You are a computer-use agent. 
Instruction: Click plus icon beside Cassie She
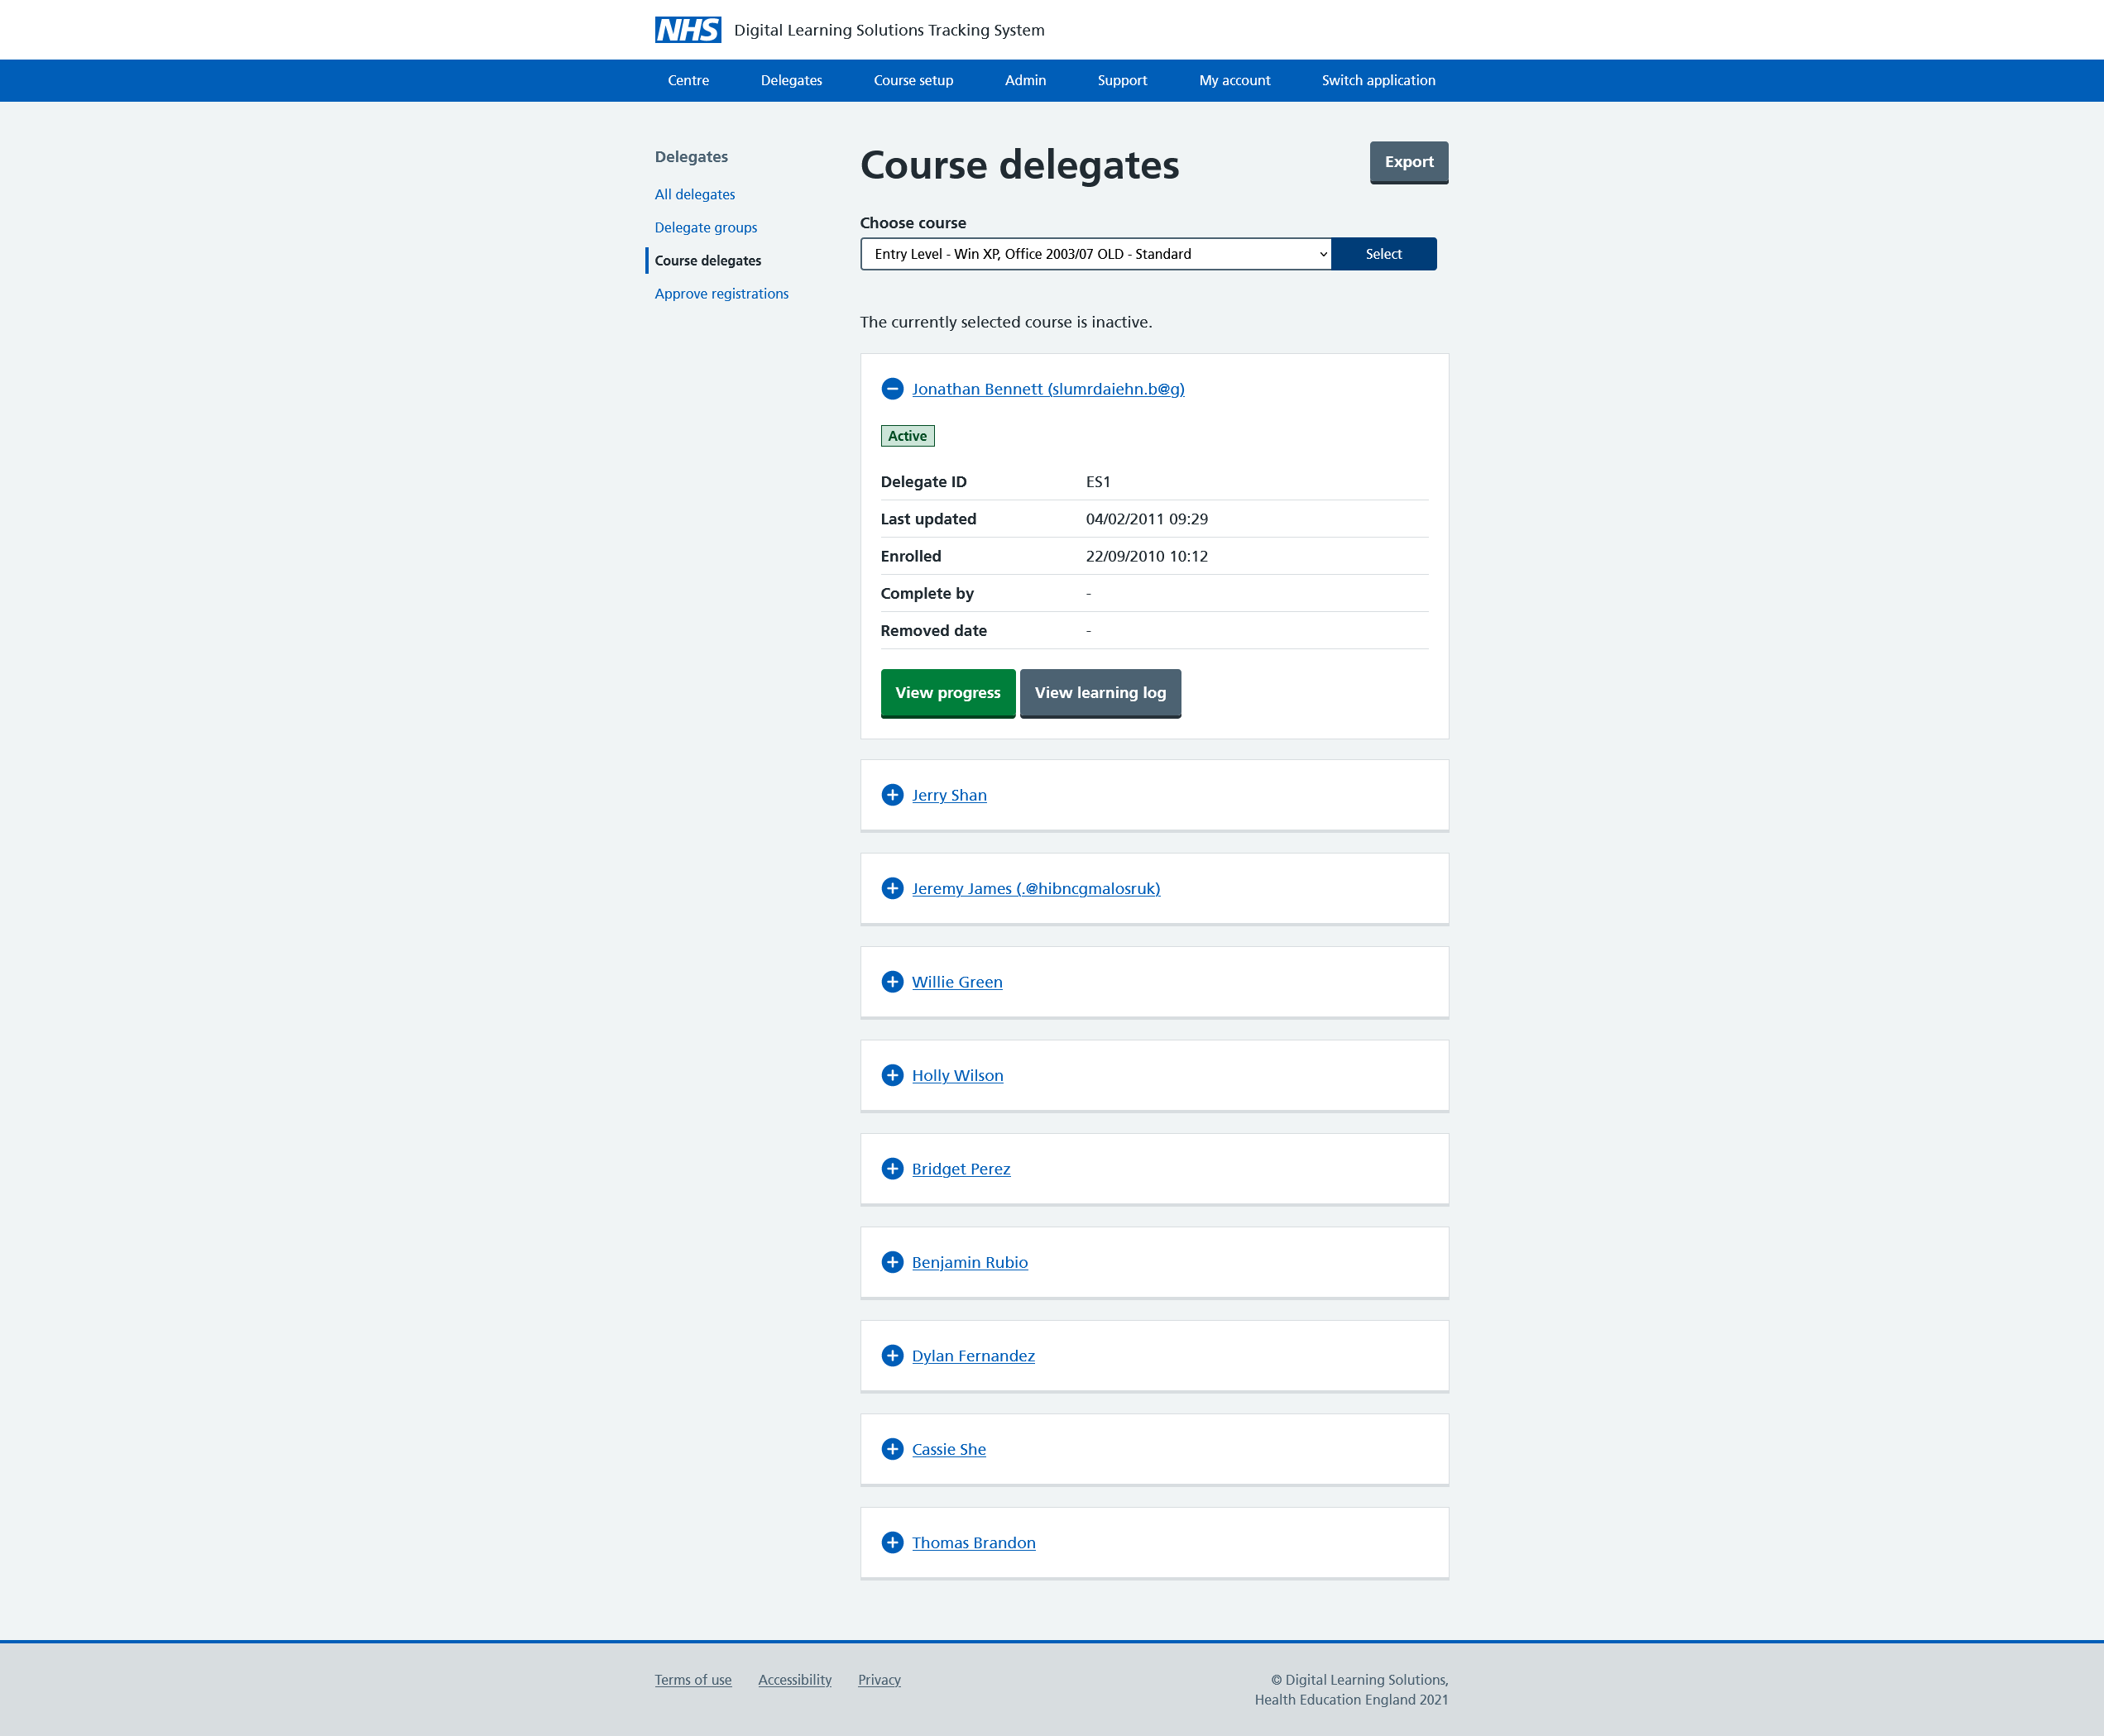[893, 1449]
